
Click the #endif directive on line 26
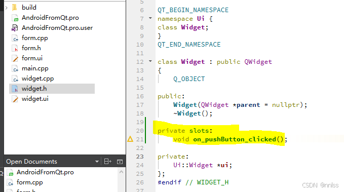coord(169,182)
